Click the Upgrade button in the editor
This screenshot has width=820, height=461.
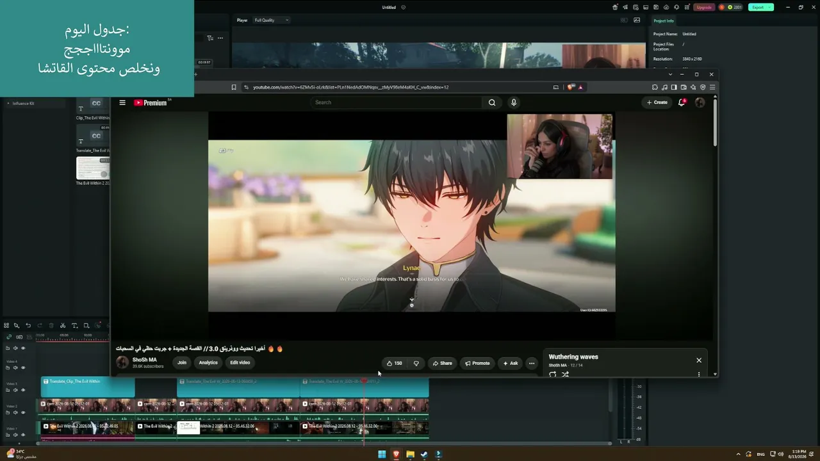point(704,7)
